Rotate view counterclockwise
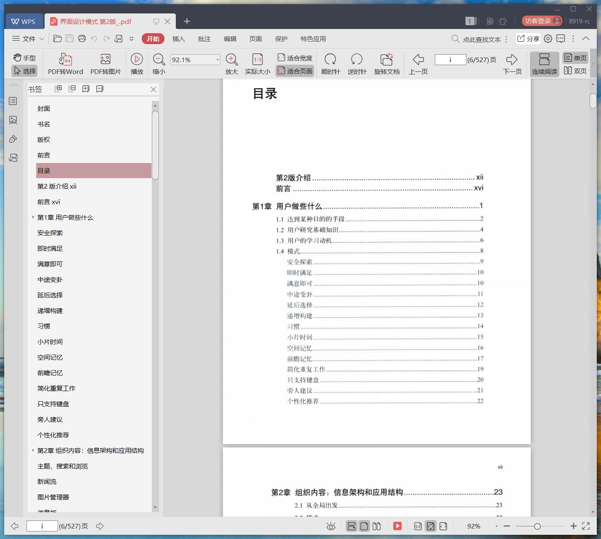 pyautogui.click(x=357, y=64)
